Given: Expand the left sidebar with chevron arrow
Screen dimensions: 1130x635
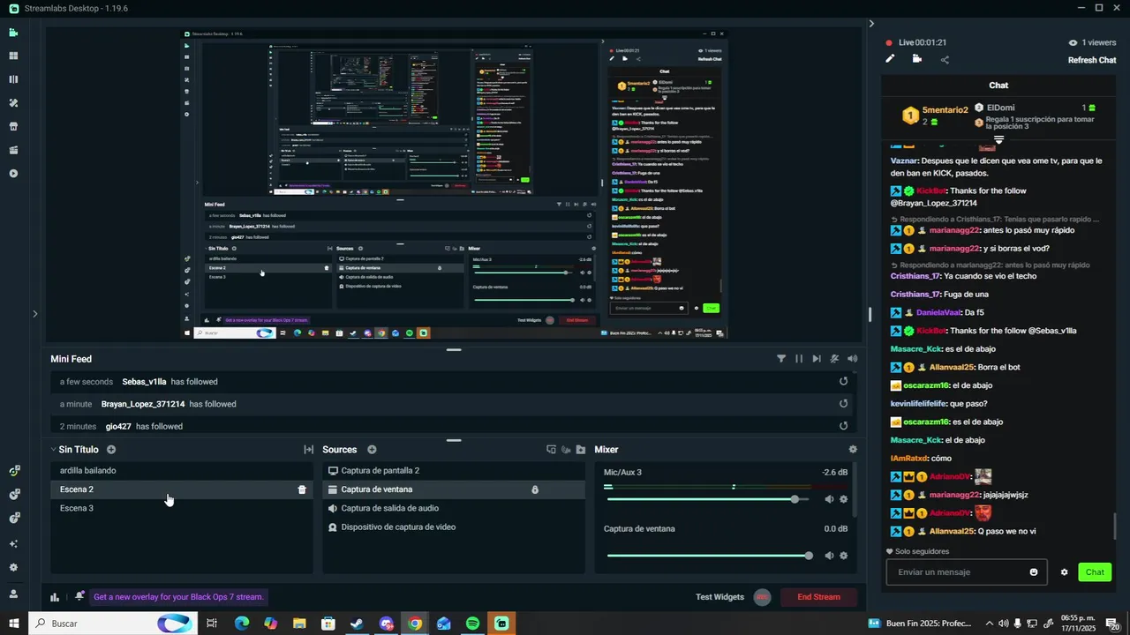Looking at the screenshot, I should tap(35, 313).
